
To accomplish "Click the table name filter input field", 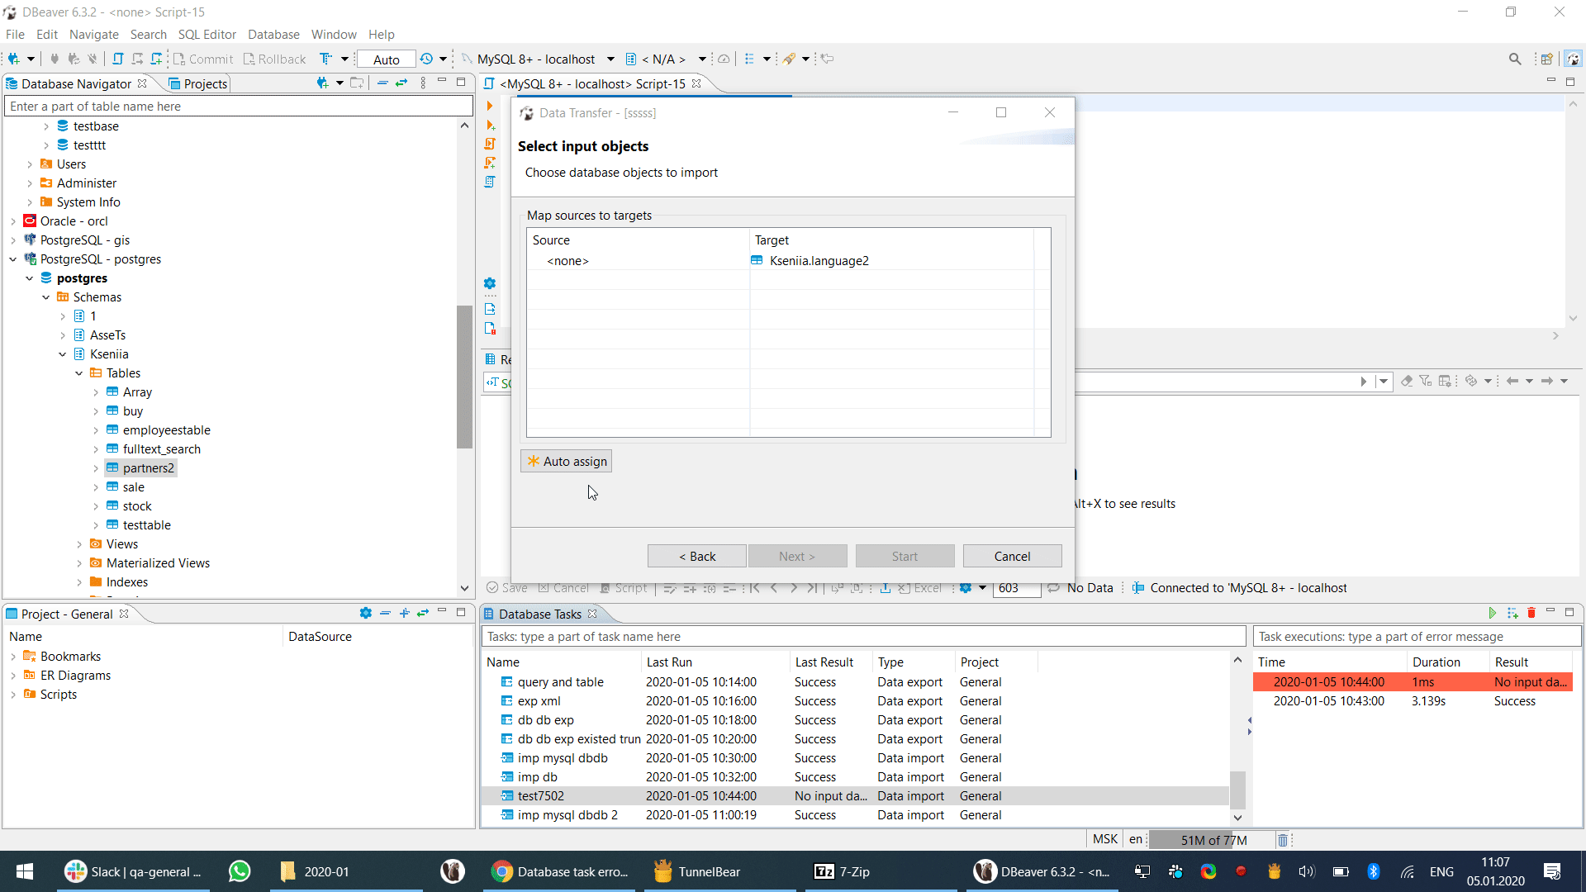I will click(235, 106).
